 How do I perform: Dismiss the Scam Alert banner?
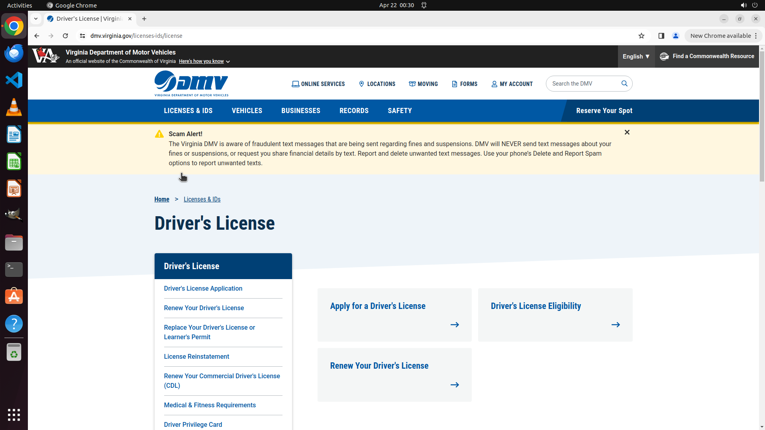click(627, 132)
